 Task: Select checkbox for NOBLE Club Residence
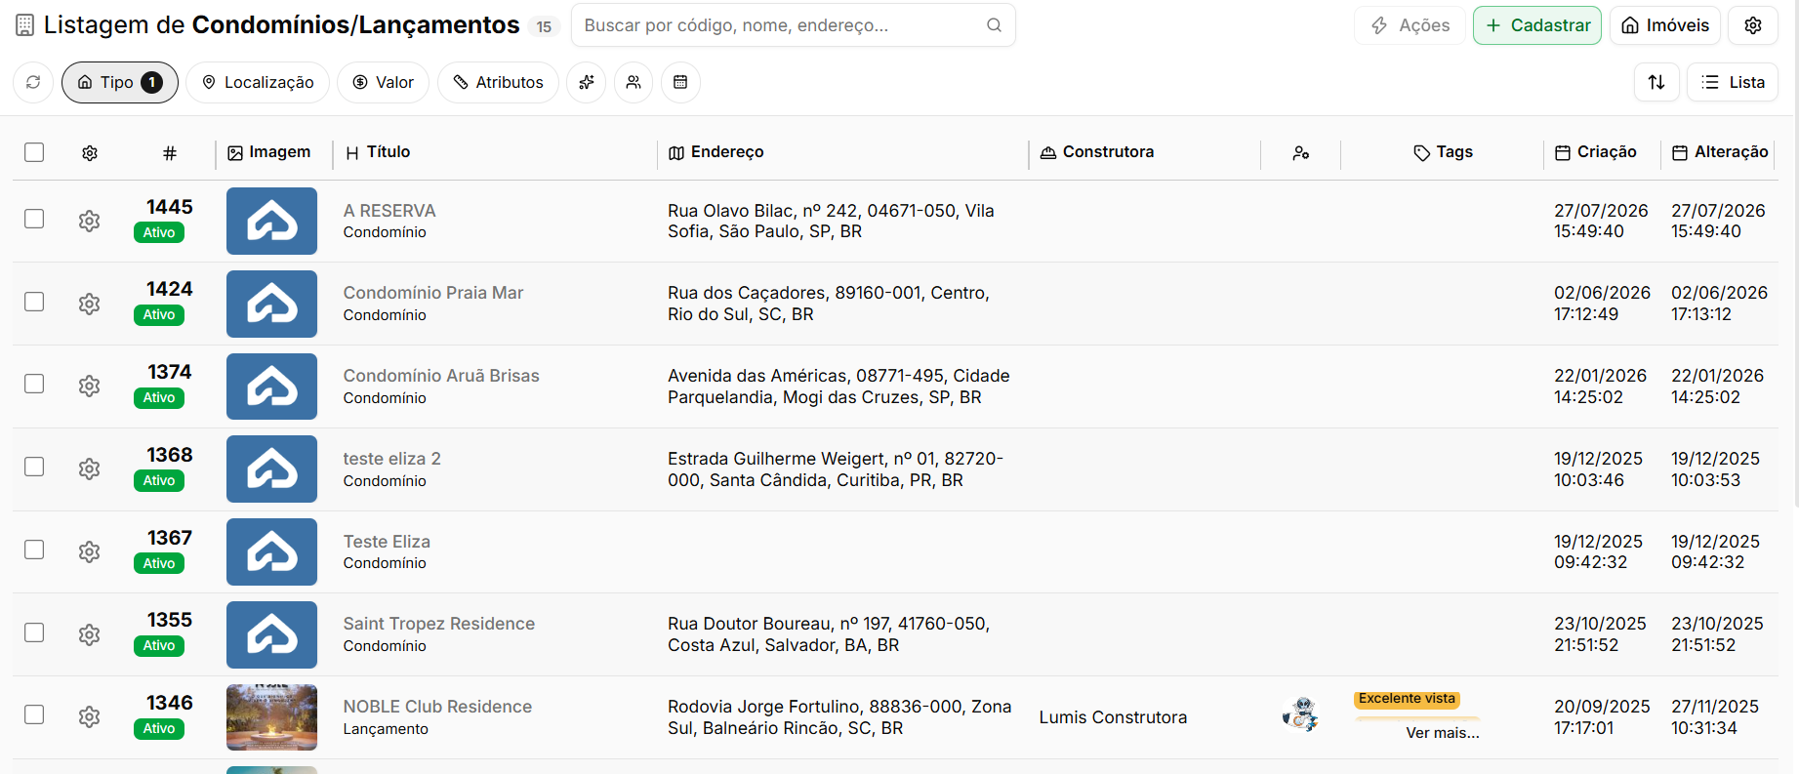(x=34, y=714)
